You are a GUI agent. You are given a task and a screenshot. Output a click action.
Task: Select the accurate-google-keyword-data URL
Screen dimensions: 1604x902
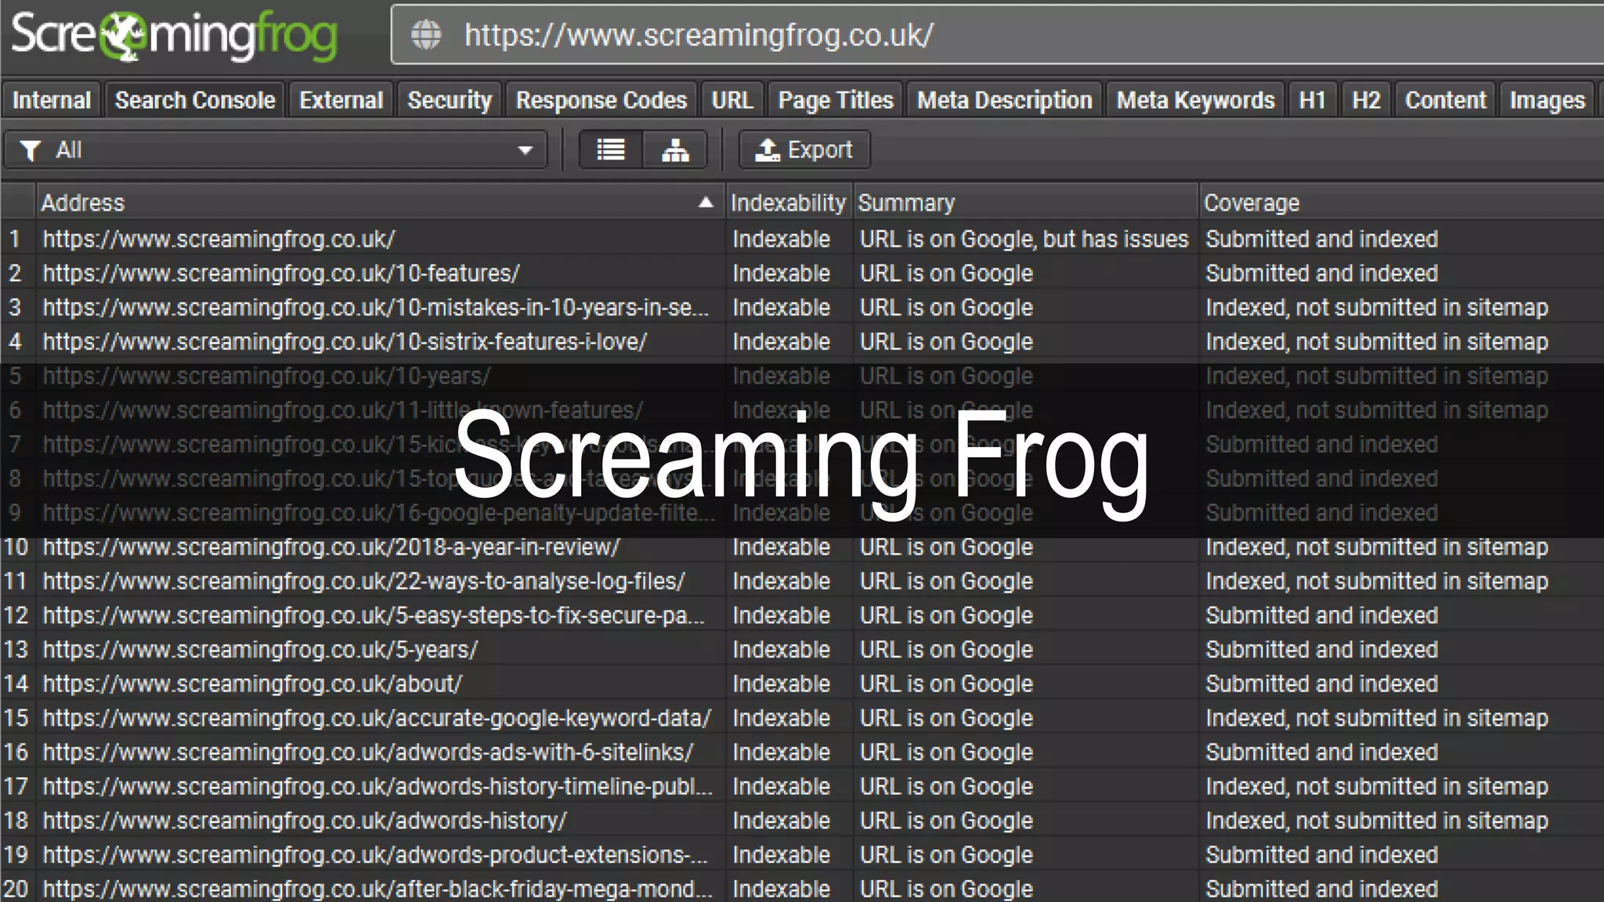[x=377, y=719]
